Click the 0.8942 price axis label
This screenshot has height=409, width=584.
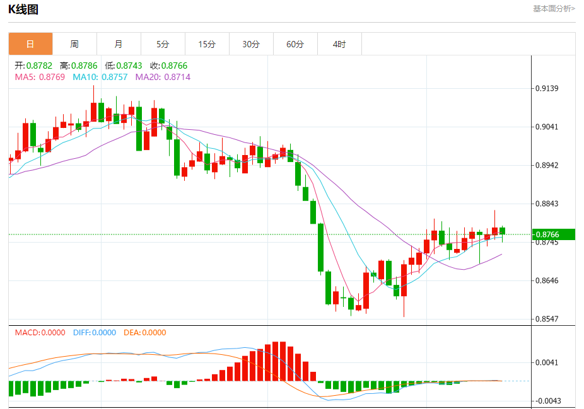pyautogui.click(x=547, y=165)
